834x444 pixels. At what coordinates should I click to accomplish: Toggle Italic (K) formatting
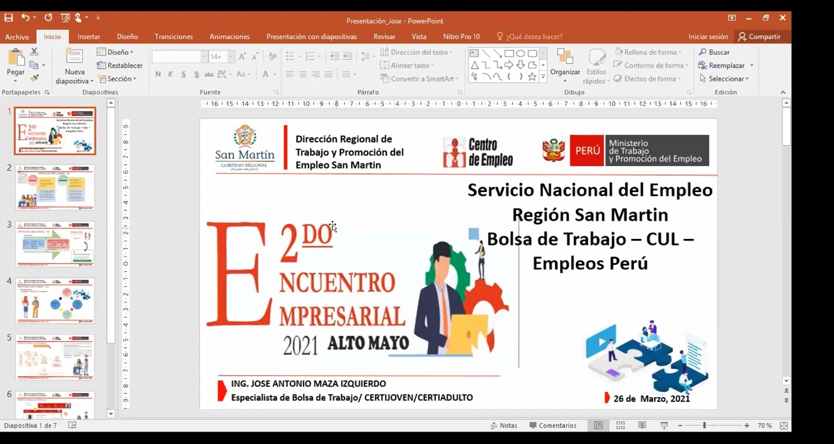pyautogui.click(x=171, y=74)
